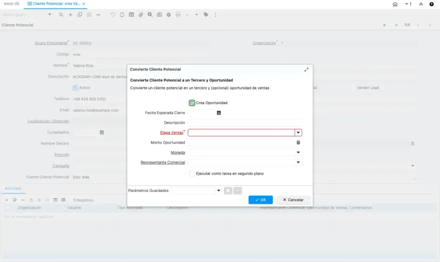Click the Moneda label link
This screenshot has height=262, width=440.
click(178, 152)
